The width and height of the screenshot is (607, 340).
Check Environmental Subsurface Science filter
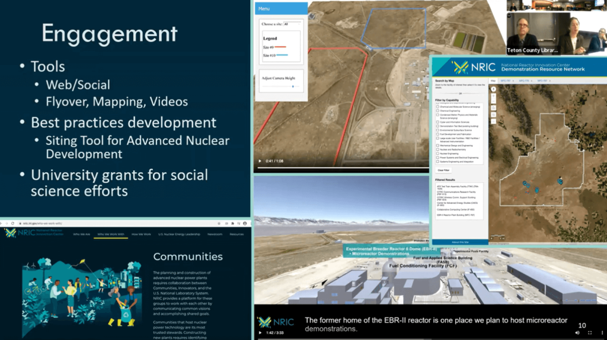pyautogui.click(x=438, y=130)
